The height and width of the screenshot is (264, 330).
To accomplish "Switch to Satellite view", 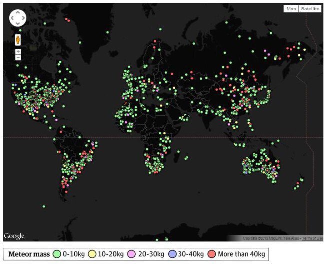I will 310,9.
